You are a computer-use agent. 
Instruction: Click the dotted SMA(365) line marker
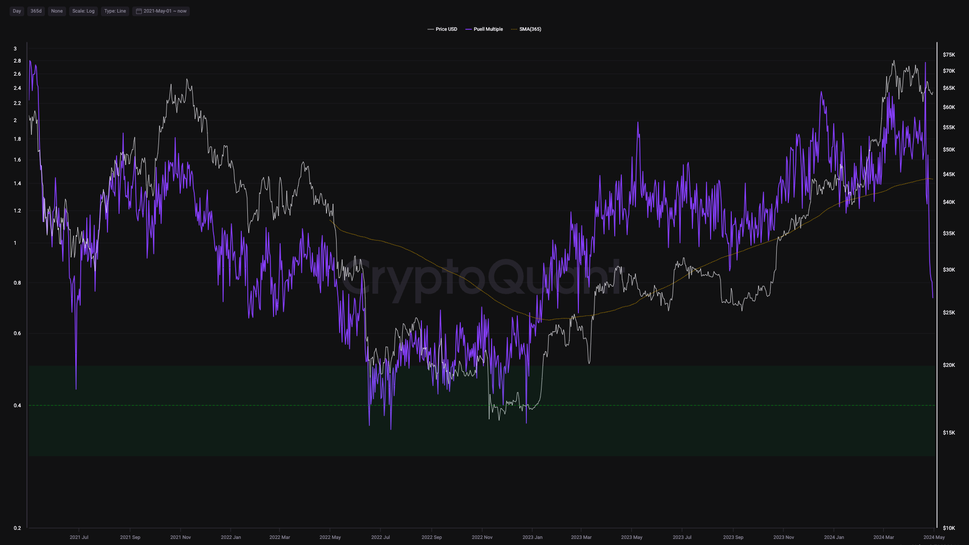514,29
